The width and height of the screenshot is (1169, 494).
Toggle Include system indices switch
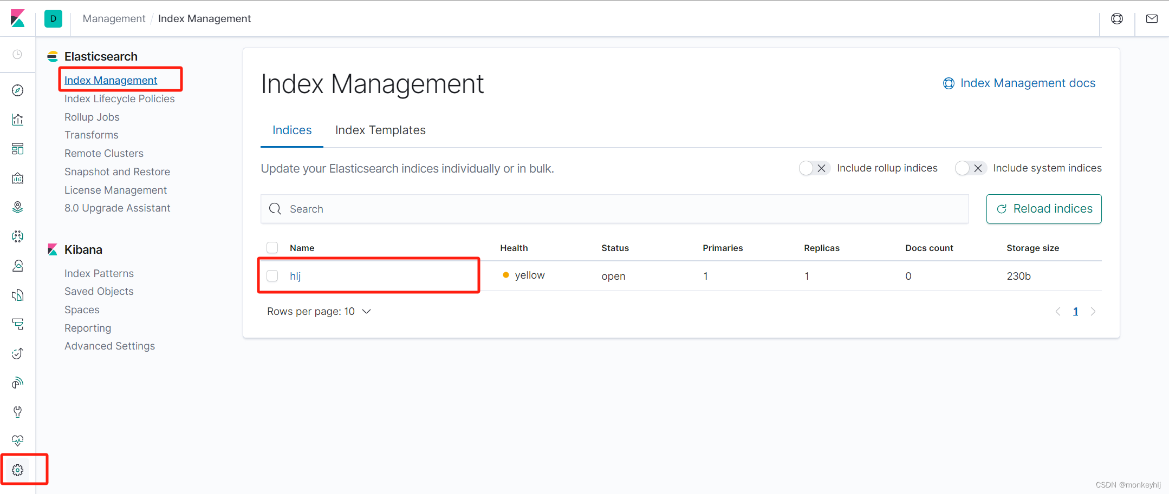(x=970, y=168)
